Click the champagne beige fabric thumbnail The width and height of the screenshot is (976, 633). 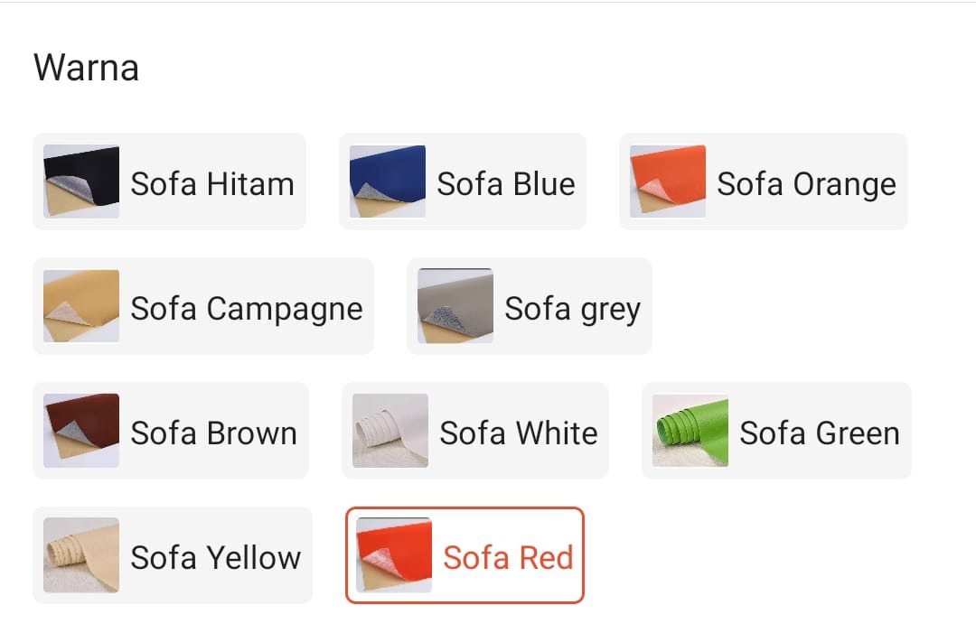tap(81, 306)
